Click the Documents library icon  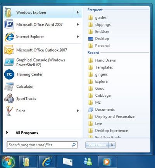[x=91, y=110]
